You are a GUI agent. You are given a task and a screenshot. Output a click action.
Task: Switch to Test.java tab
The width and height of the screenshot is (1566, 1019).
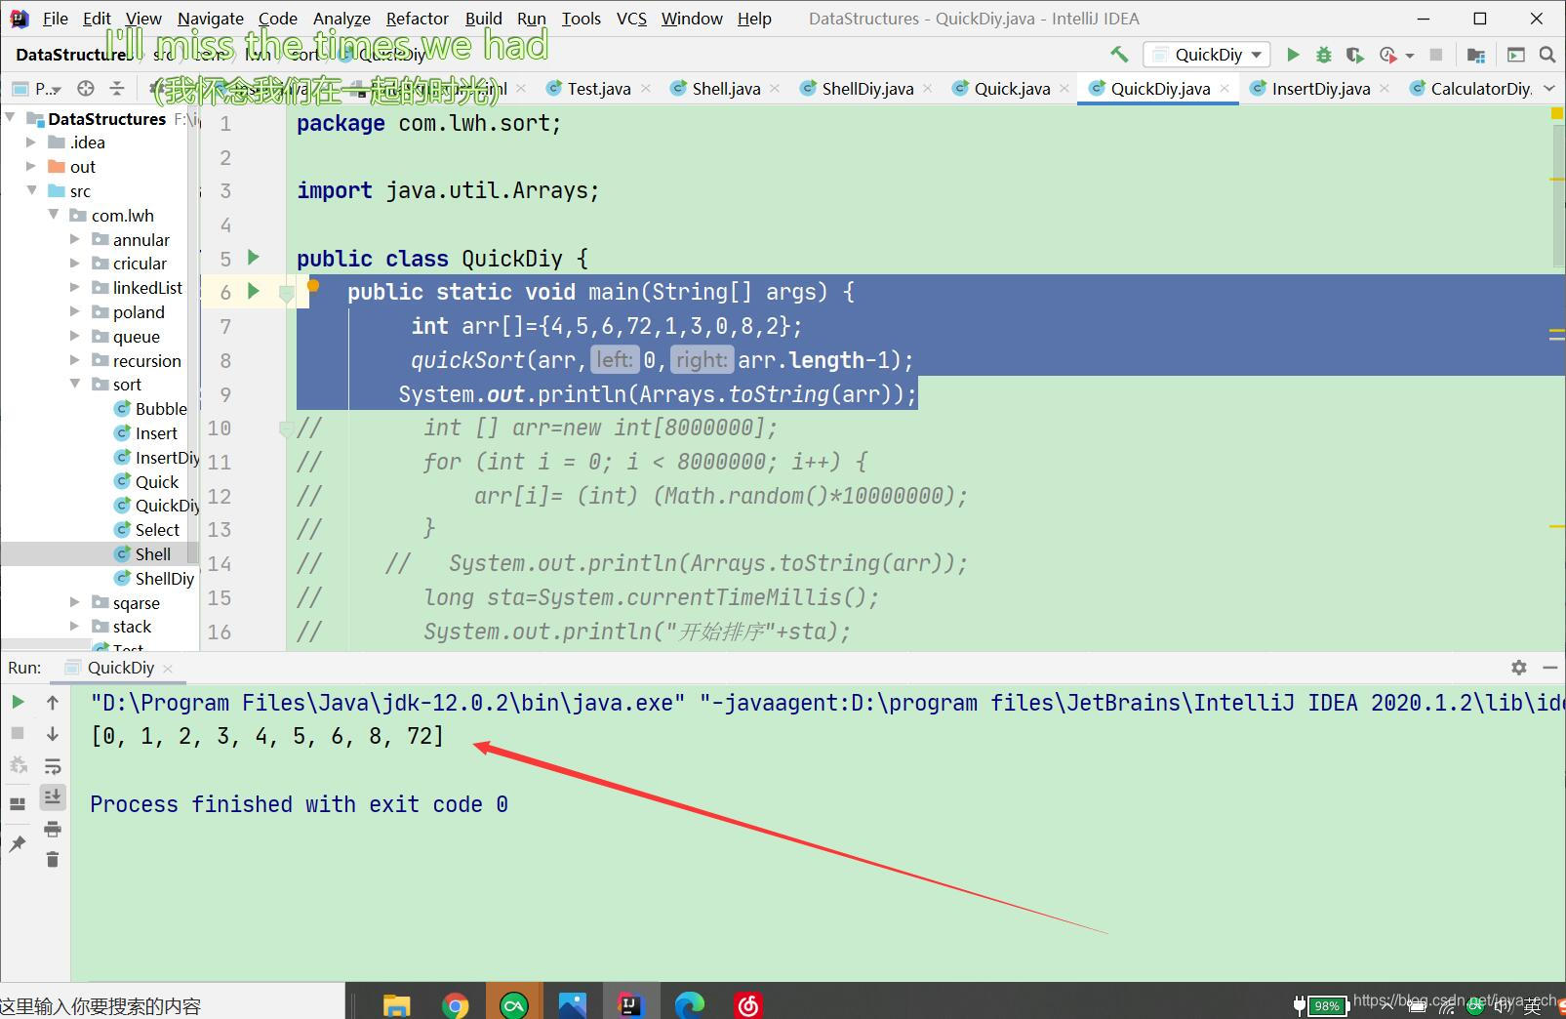point(598,89)
